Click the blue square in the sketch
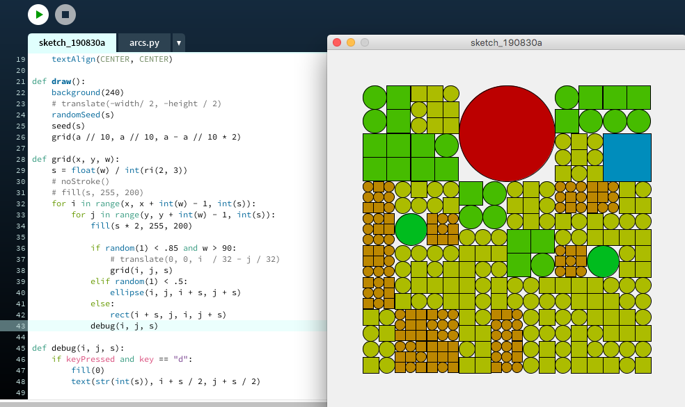 point(627,158)
